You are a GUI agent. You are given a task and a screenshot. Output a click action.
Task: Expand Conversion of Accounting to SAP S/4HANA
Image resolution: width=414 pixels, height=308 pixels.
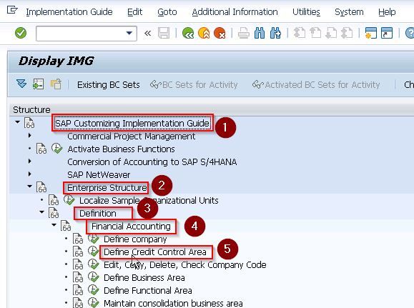29,161
